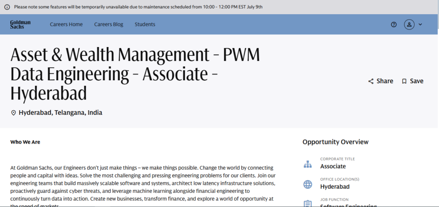Viewport: 439px width, 207px height.
Task: Click the info icon in maintenance banner
Action: (7, 7)
